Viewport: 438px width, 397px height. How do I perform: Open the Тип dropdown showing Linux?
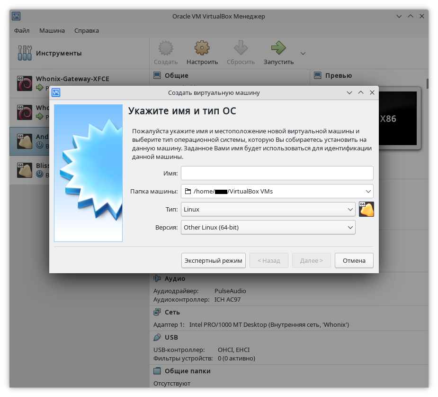[268, 209]
